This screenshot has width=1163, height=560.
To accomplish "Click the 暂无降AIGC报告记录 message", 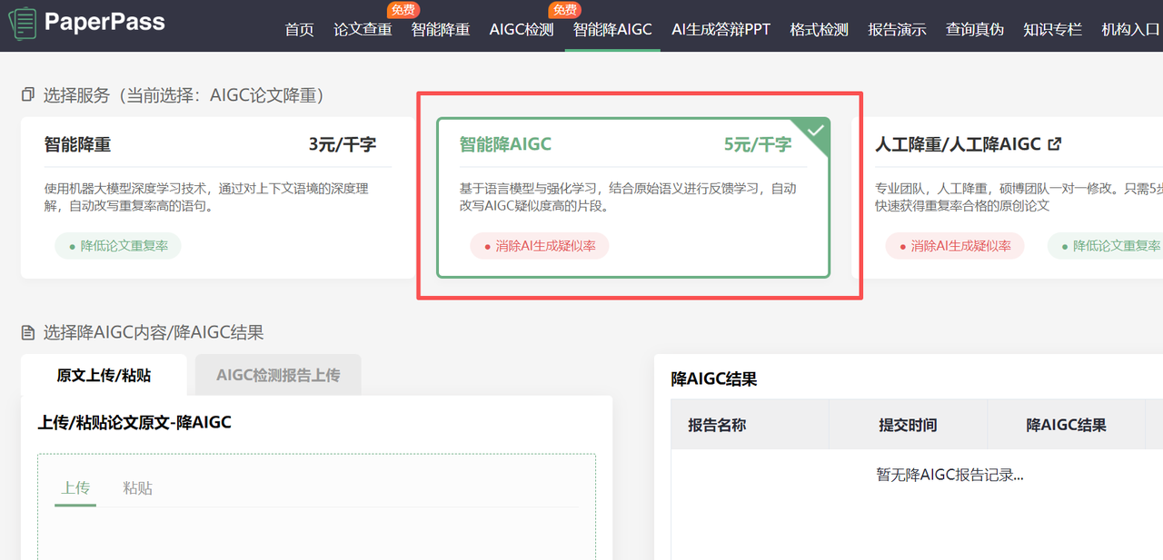I will point(950,475).
